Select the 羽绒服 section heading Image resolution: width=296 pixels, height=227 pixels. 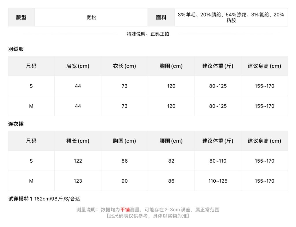click(16, 49)
